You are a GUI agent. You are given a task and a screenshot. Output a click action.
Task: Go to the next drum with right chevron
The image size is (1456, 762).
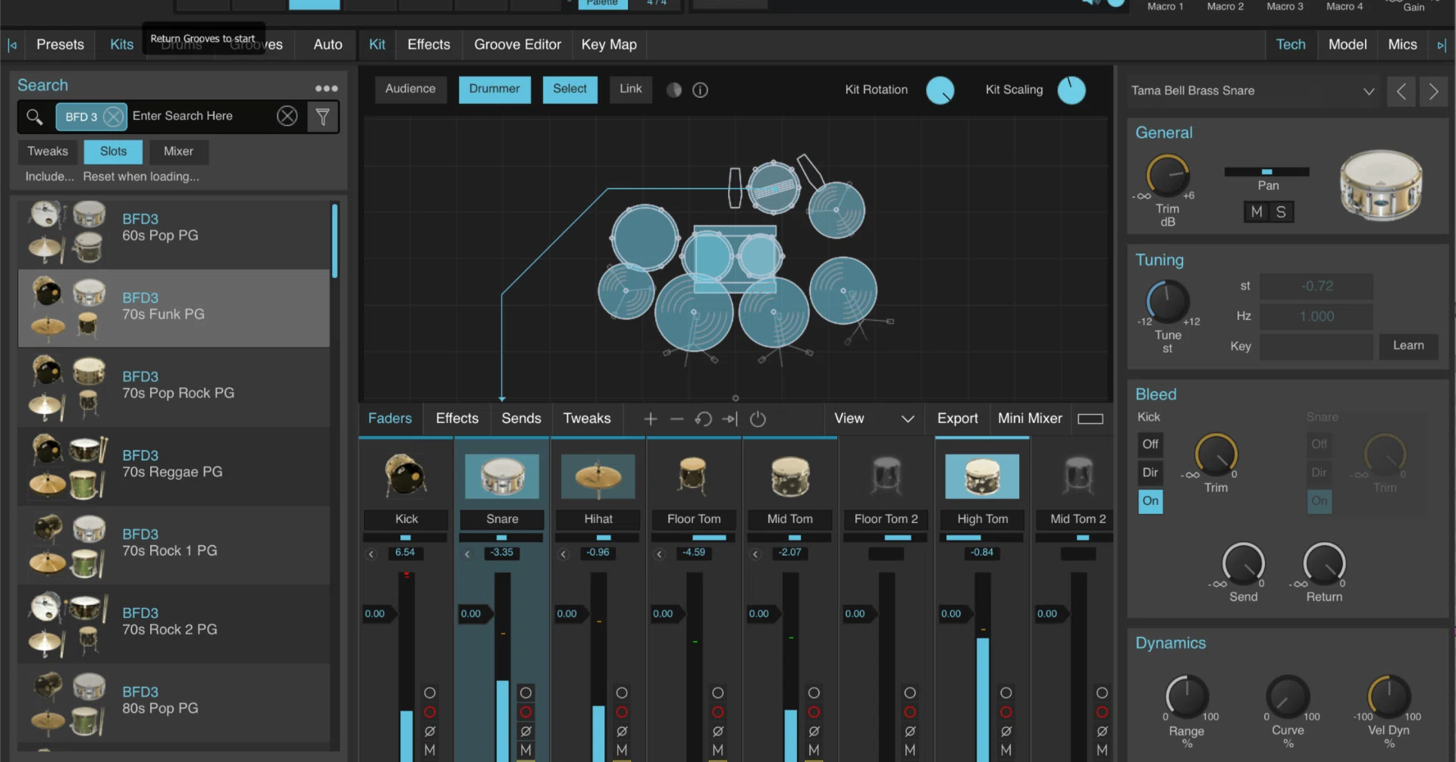pyautogui.click(x=1433, y=92)
